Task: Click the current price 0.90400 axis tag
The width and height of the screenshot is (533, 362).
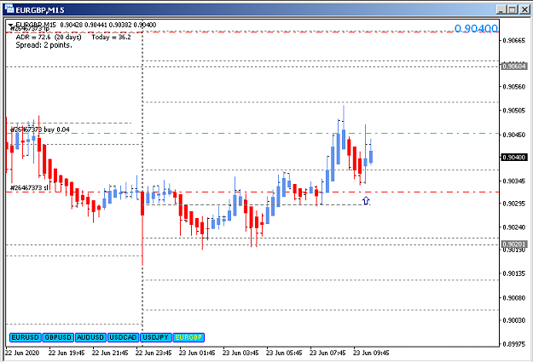Action: click(x=514, y=158)
